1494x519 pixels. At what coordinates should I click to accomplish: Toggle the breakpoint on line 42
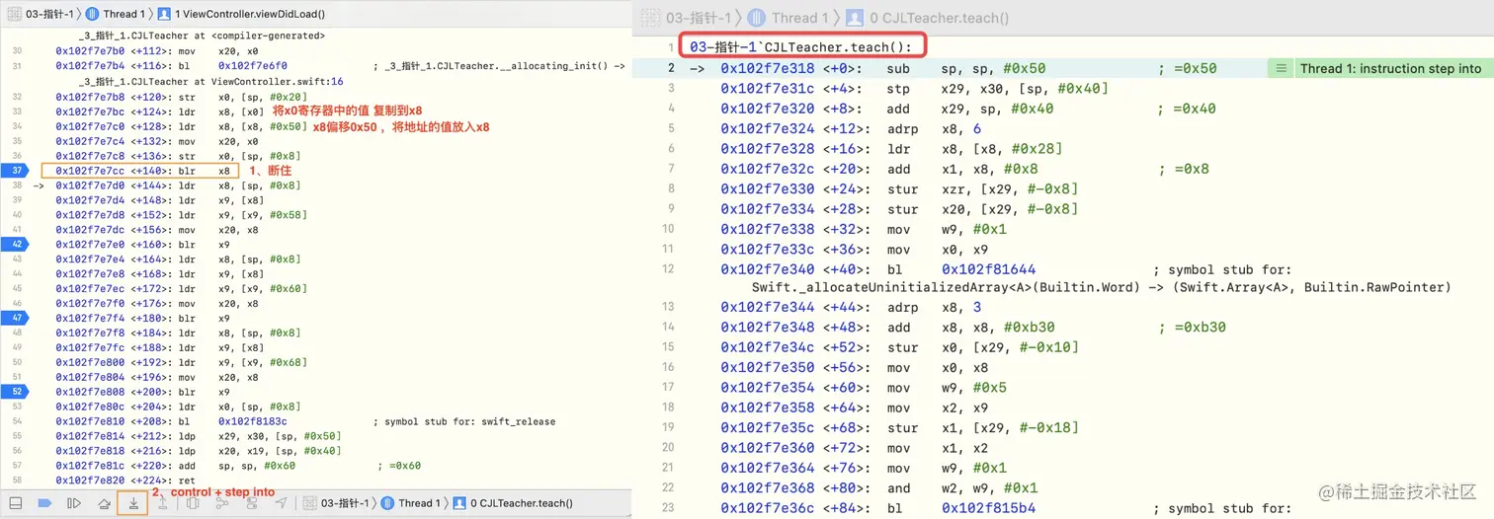[x=17, y=244]
